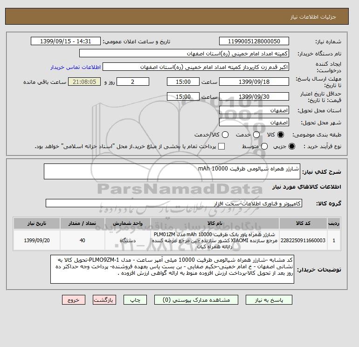Select the جزیی purchase type radio
The width and height of the screenshot is (359, 347).
pos(292,146)
